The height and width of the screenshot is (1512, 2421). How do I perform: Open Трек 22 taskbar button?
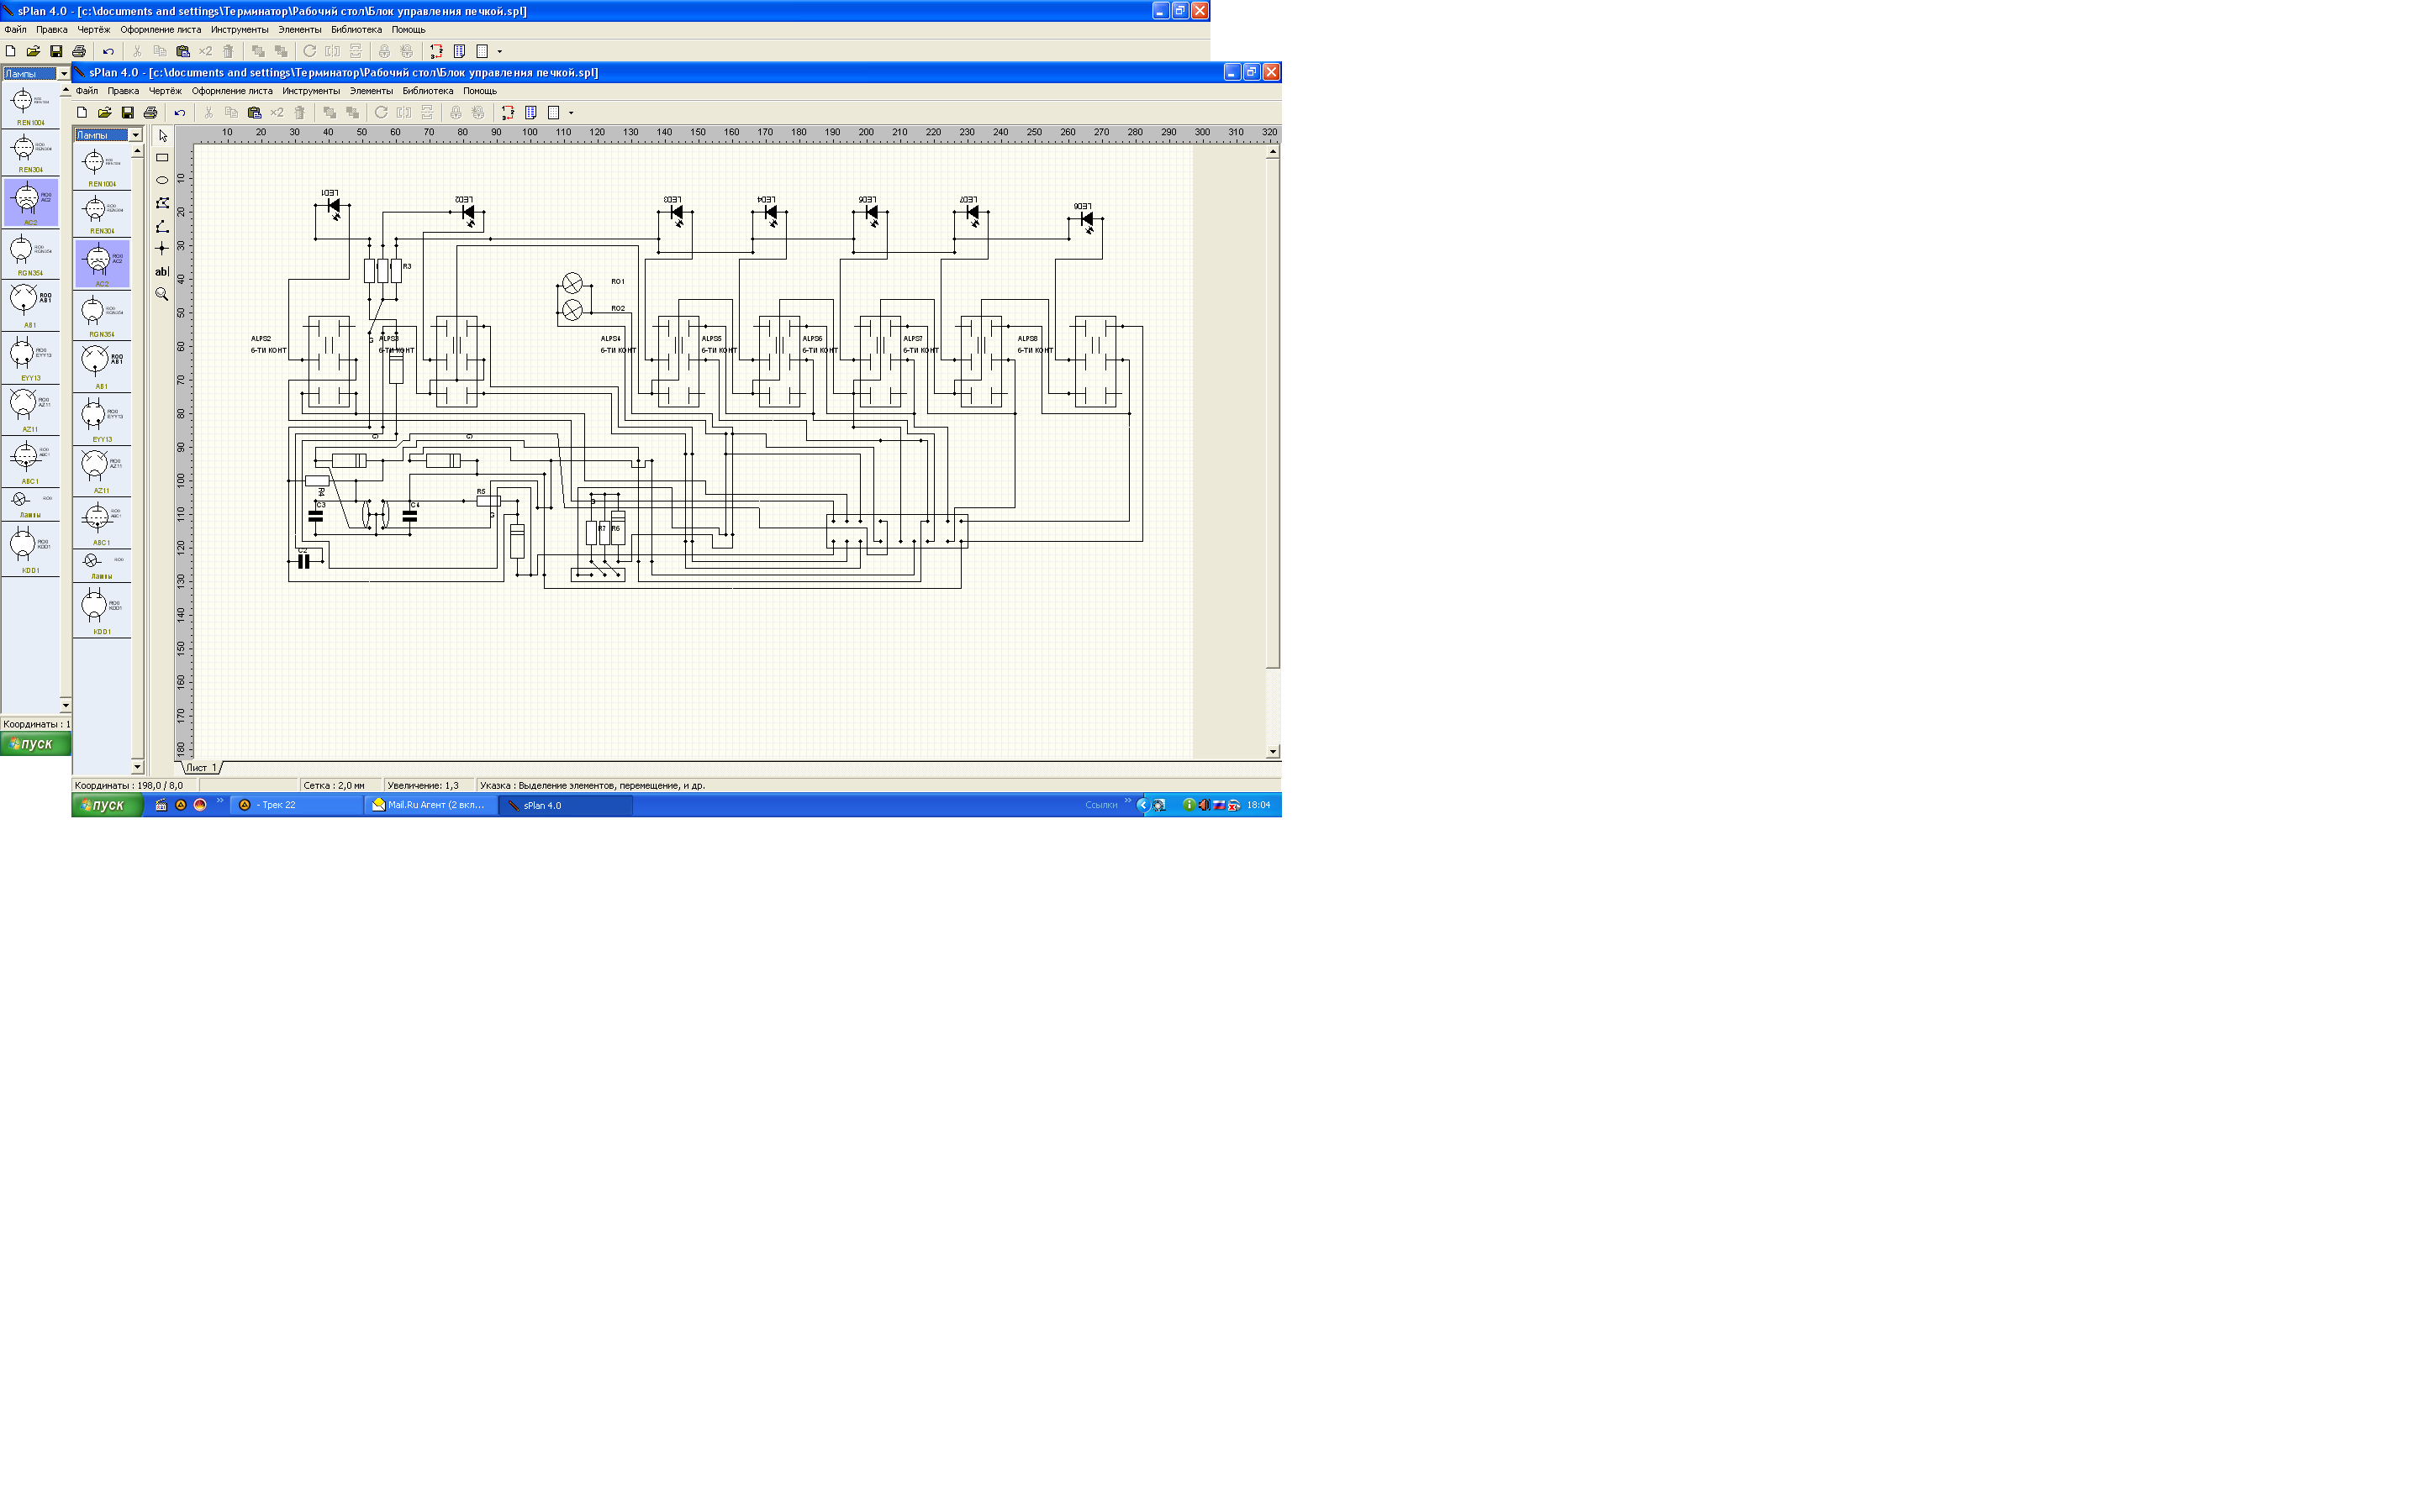pyautogui.click(x=297, y=805)
